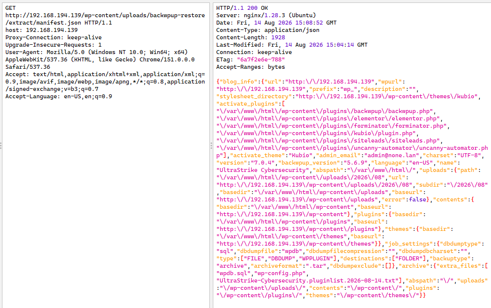Click the "stylesheet_directory" JSON key
The image size is (491, 308).
254,96
